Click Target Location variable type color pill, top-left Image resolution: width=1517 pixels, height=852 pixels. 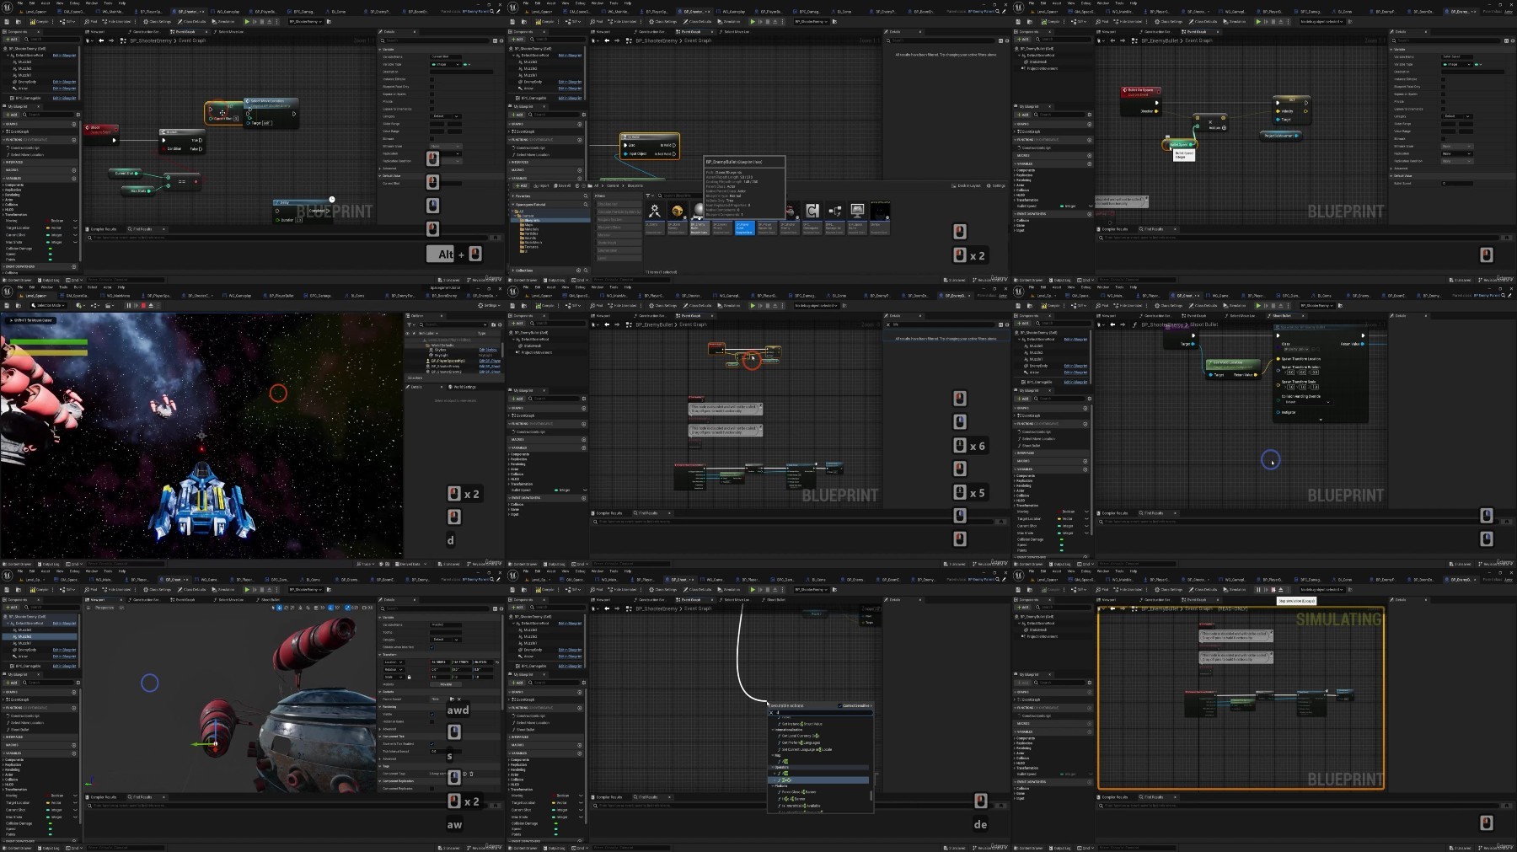48,228
